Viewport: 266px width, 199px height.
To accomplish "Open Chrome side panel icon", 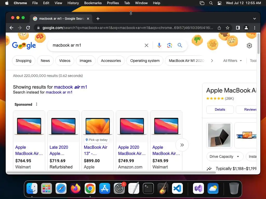I will tap(238, 28).
